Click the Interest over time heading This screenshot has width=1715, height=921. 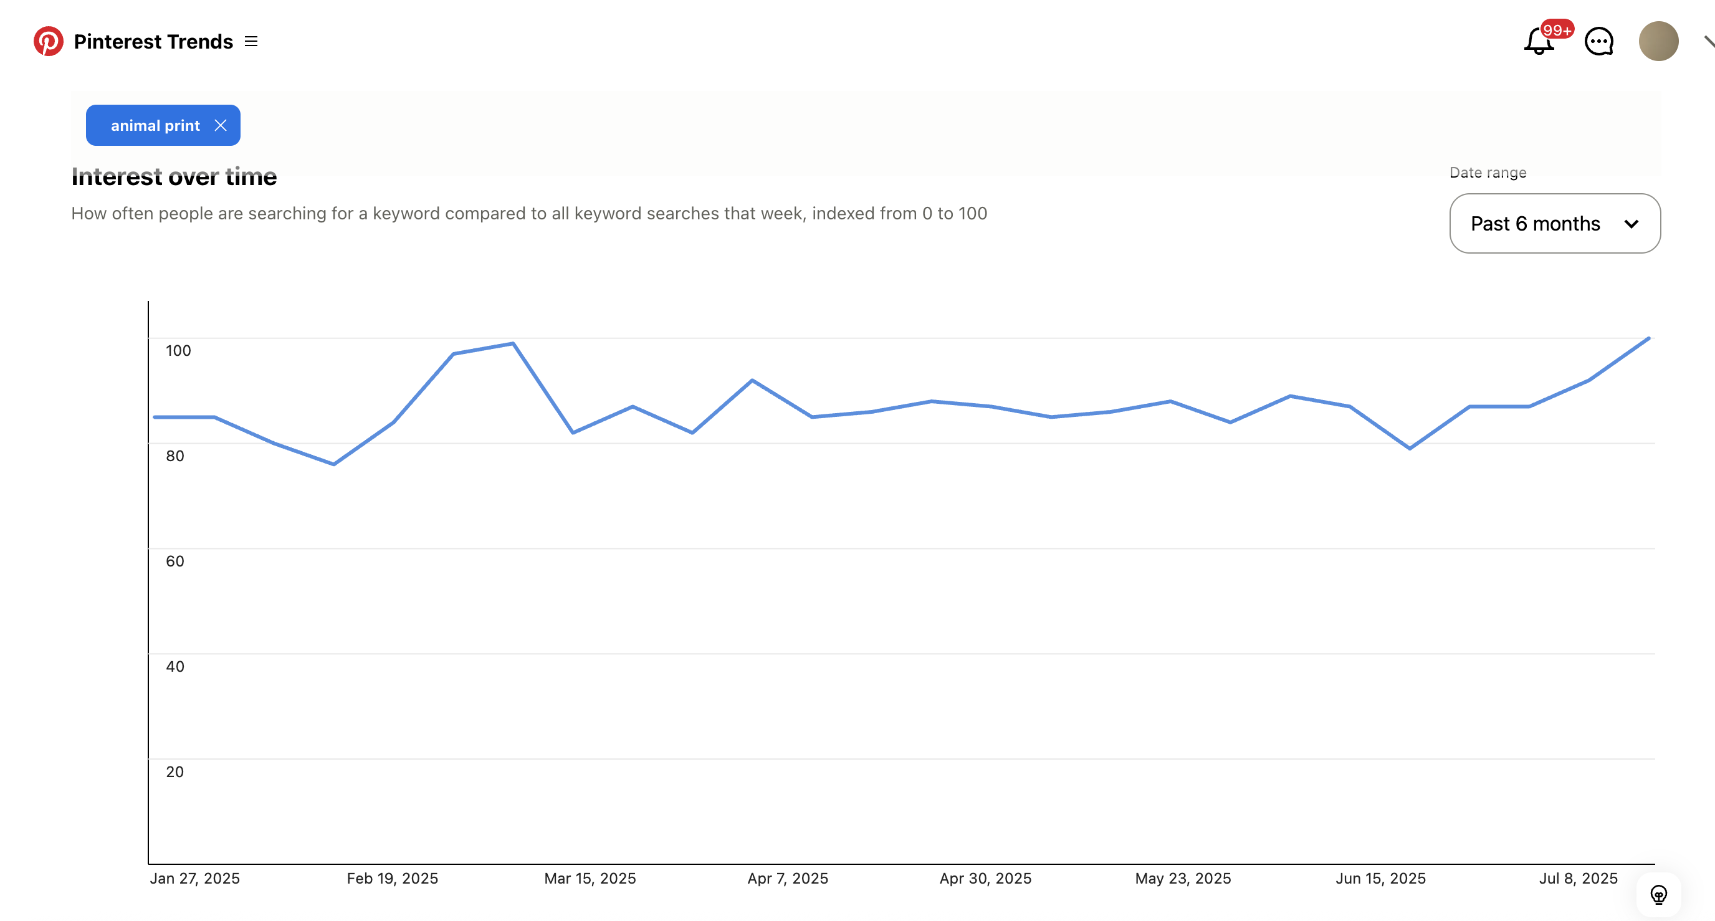pos(174,176)
